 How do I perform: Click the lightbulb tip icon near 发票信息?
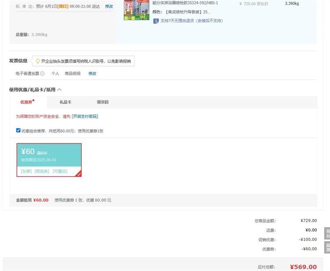(38, 61)
